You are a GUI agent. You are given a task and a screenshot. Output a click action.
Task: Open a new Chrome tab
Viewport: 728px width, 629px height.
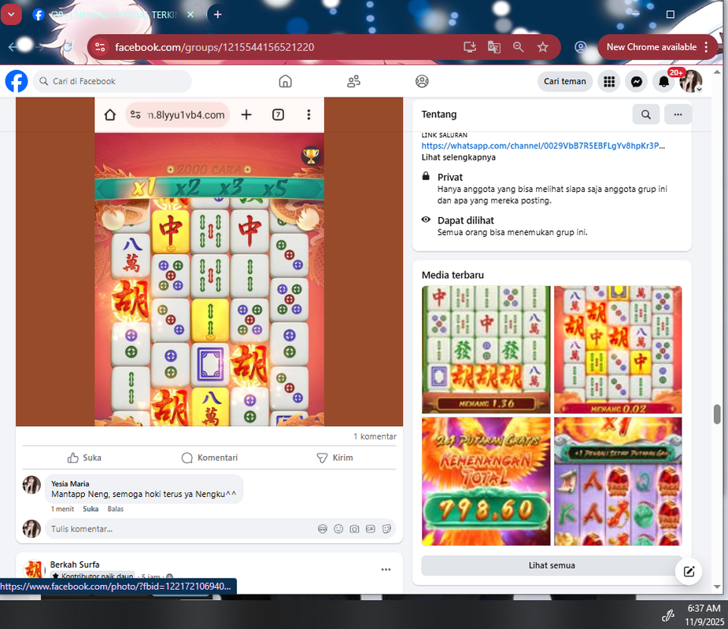(x=217, y=14)
